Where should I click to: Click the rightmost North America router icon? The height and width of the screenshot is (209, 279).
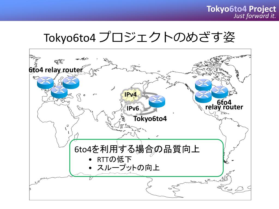pos(220,92)
